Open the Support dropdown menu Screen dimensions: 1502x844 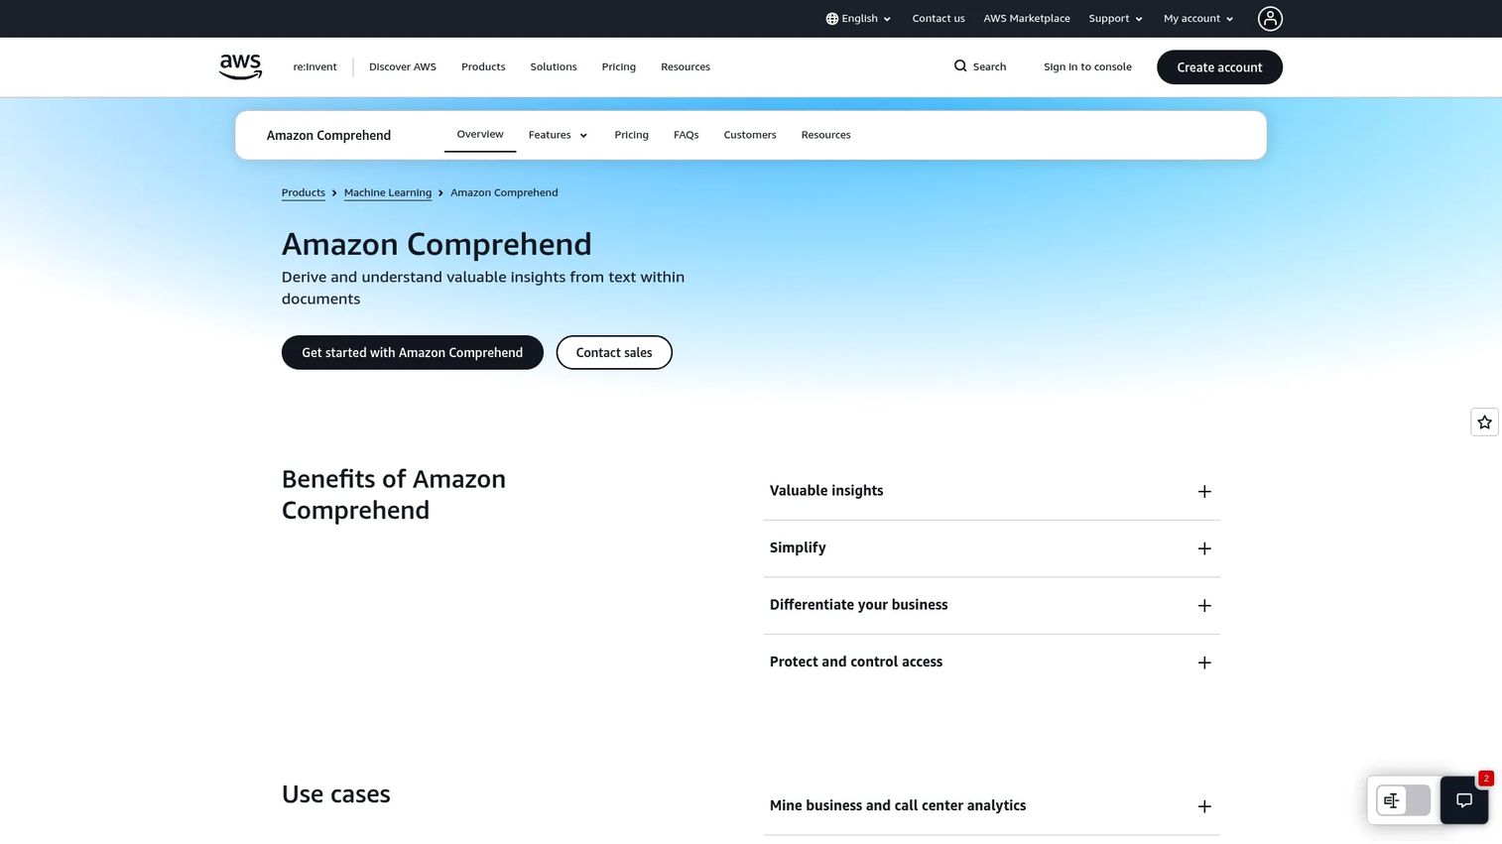[x=1115, y=19]
